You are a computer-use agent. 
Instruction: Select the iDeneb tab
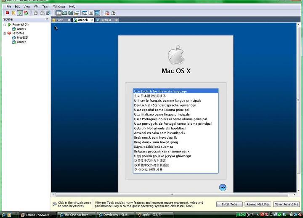pos(83,20)
